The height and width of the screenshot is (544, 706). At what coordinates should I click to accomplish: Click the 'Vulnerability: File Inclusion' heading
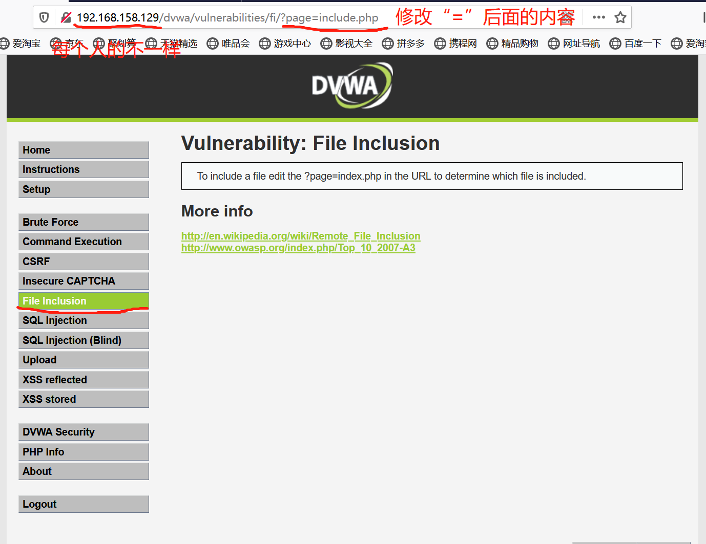pyautogui.click(x=310, y=143)
